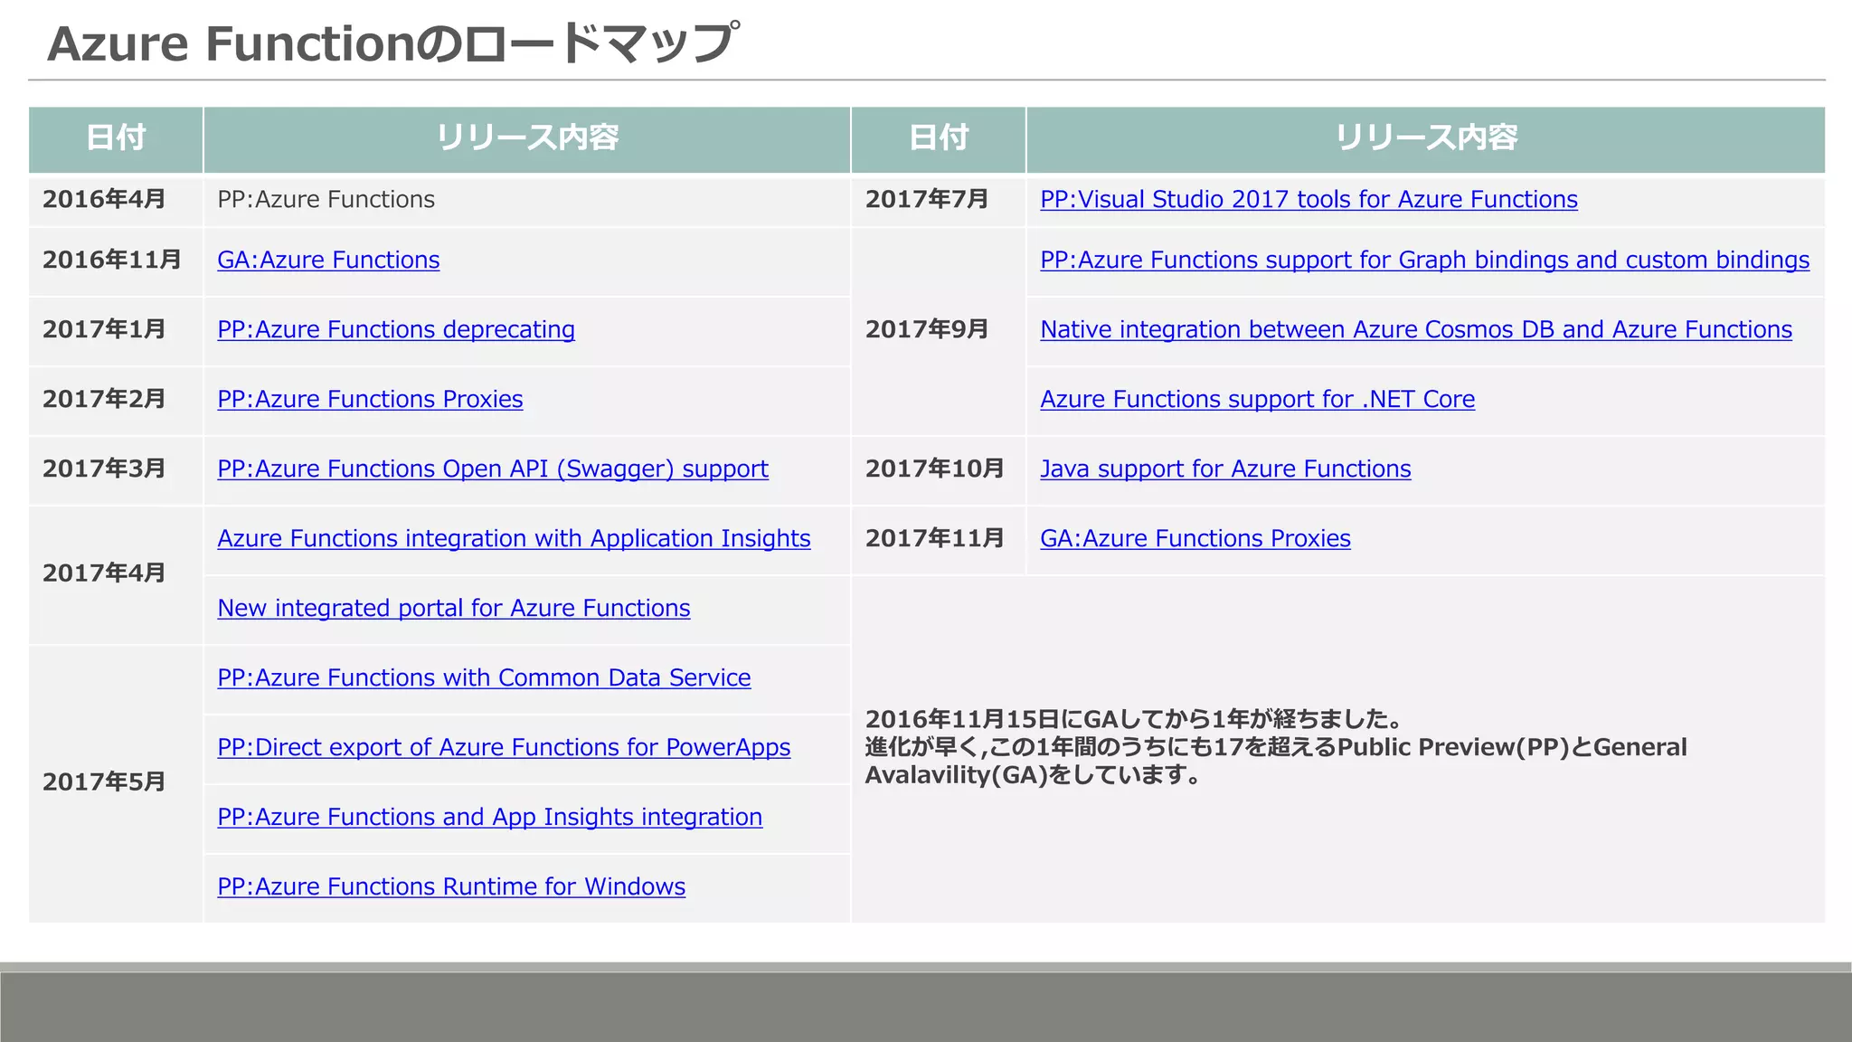
Task: Click the slide title Azure Functionのロードマップ
Action: coord(393,43)
